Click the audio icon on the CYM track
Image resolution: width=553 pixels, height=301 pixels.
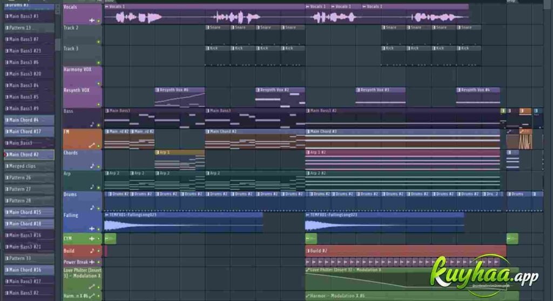[x=92, y=239]
